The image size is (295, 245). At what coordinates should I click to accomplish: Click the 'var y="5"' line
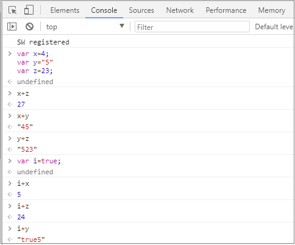35,62
